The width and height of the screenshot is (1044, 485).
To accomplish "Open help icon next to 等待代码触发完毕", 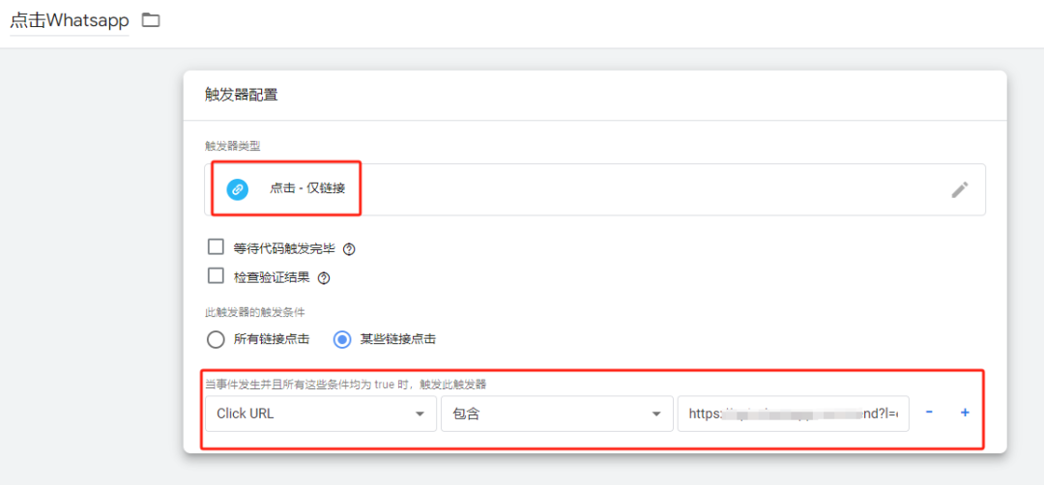I will [x=349, y=249].
